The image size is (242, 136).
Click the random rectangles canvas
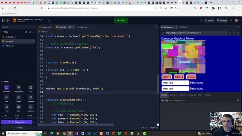tap(183, 57)
